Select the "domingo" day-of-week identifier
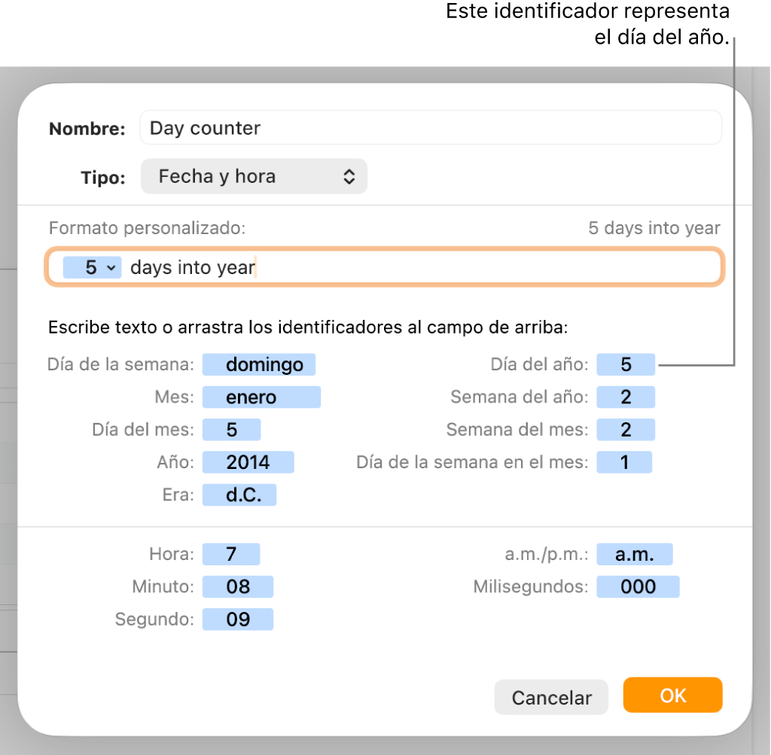The height and width of the screenshot is (755, 771). click(x=258, y=364)
